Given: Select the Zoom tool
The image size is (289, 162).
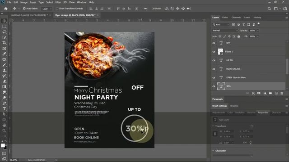Looking at the screenshot, I should (4, 130).
